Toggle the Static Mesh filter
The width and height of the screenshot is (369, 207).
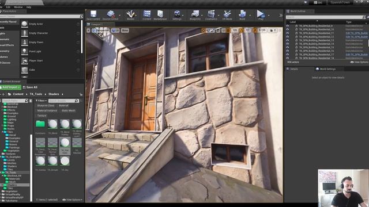pyautogui.click(x=68, y=110)
